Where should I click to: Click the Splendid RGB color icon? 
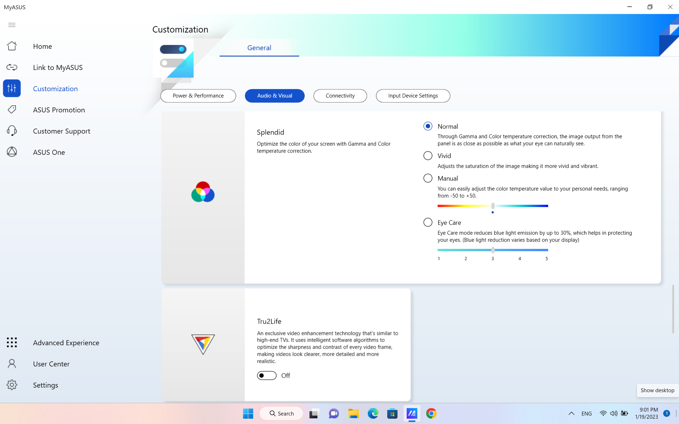203,192
